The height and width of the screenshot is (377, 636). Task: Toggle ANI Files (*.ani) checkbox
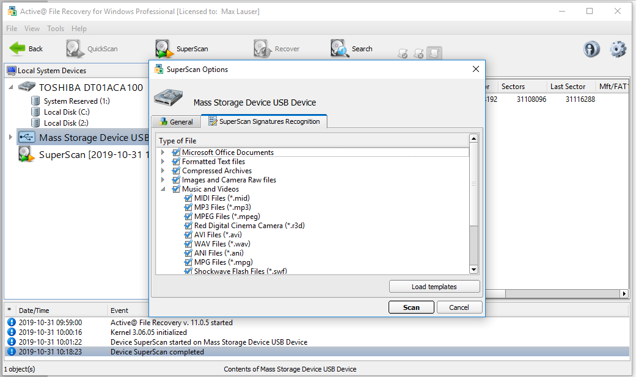pos(188,253)
